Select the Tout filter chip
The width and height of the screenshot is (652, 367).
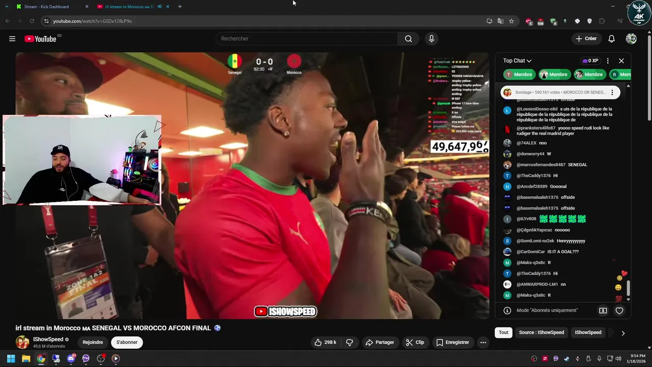tap(503, 332)
